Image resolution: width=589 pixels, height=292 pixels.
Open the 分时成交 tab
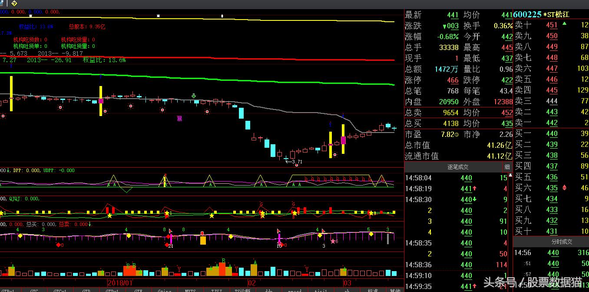tap(561, 242)
